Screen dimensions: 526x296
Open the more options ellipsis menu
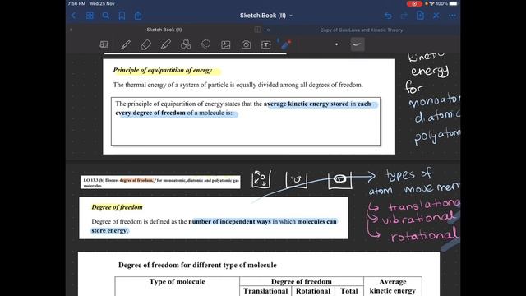tap(452, 16)
